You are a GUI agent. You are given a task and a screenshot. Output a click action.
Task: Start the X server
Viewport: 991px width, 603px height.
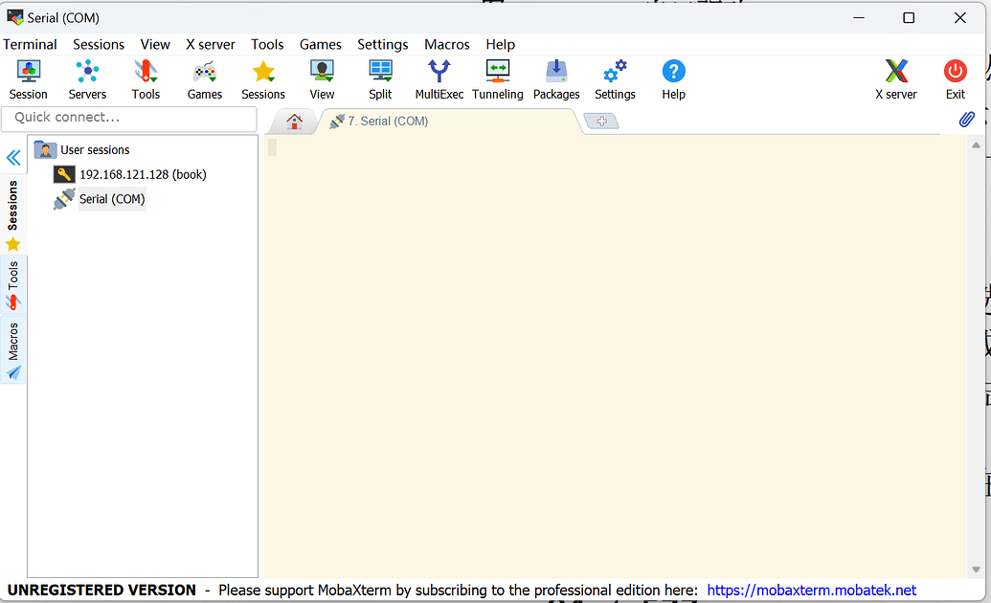pyautogui.click(x=895, y=79)
